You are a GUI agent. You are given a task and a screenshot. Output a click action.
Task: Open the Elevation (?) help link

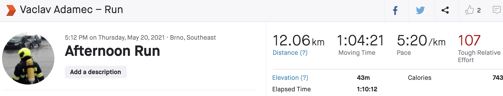tap(290, 78)
